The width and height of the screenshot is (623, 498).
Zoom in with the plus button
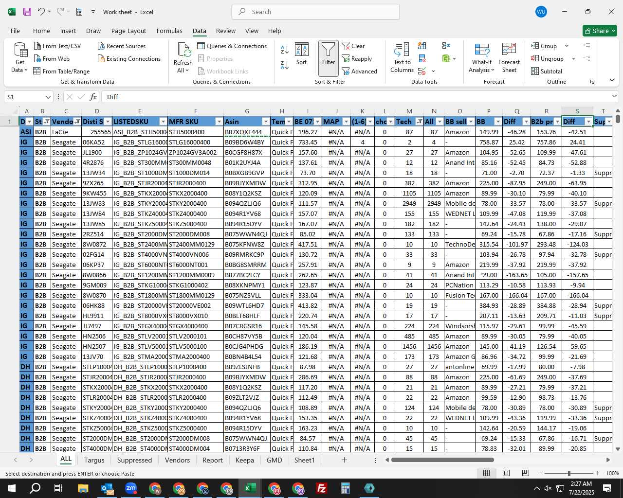[597, 473]
